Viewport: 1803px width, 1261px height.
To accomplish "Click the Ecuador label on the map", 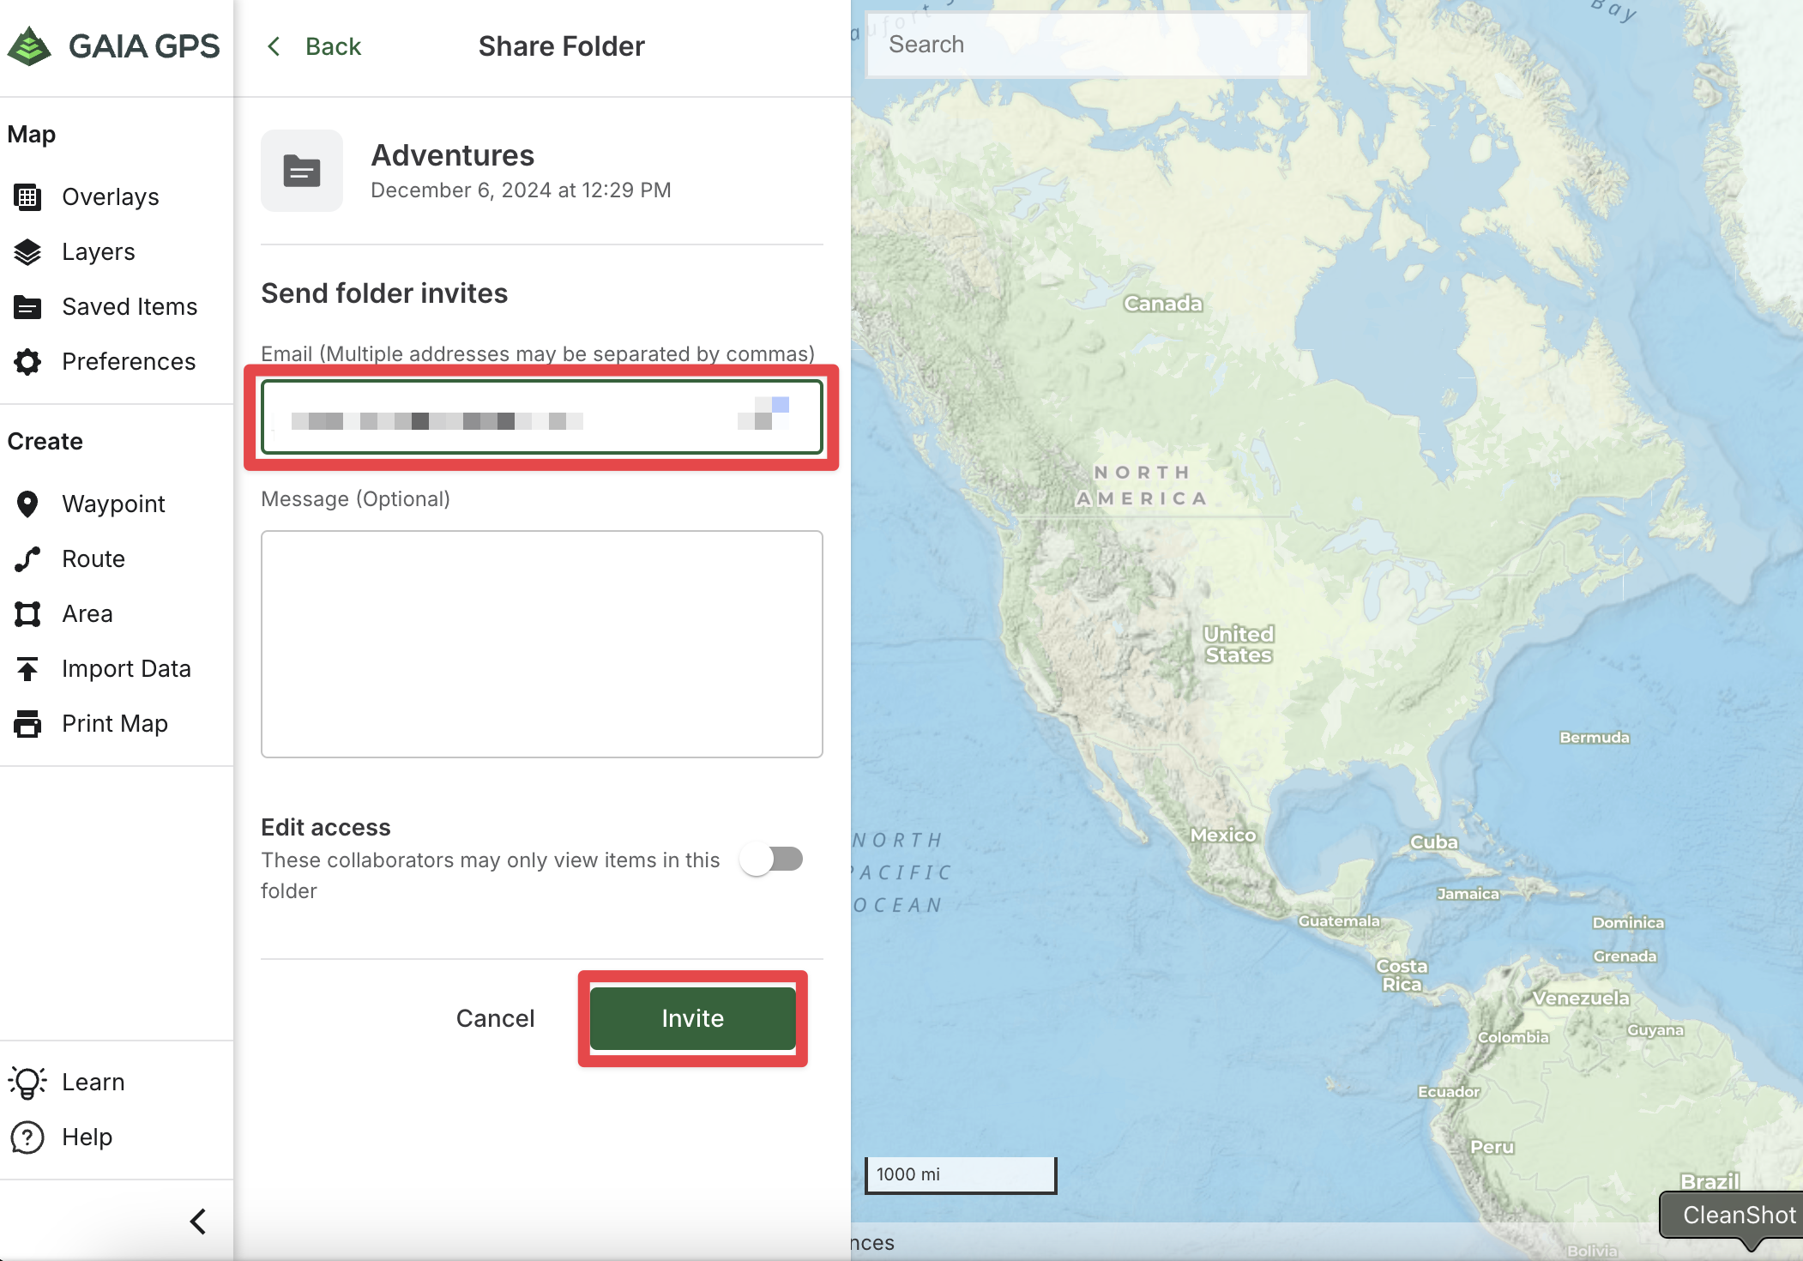I will click(1449, 1092).
